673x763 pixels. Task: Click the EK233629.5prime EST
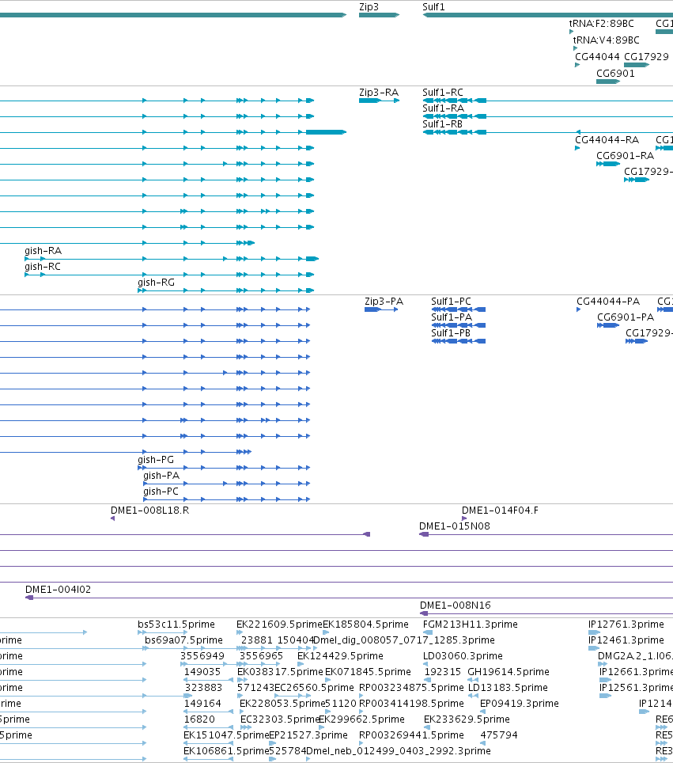pos(427,727)
